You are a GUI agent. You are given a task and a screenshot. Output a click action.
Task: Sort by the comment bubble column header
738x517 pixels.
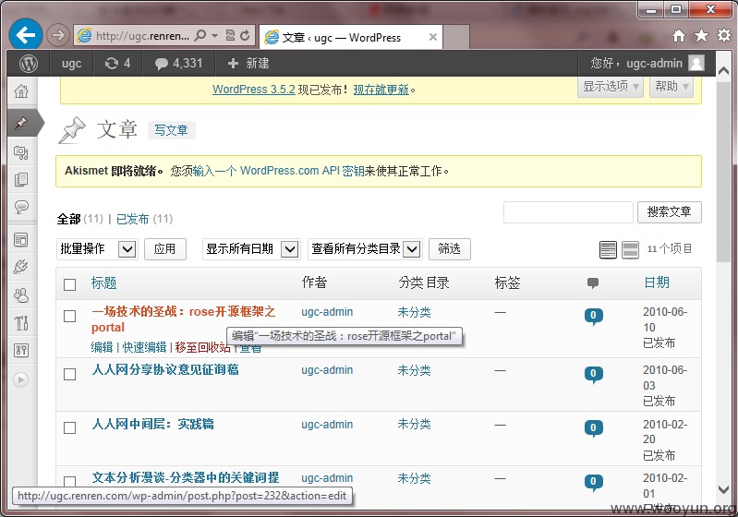pos(593,283)
